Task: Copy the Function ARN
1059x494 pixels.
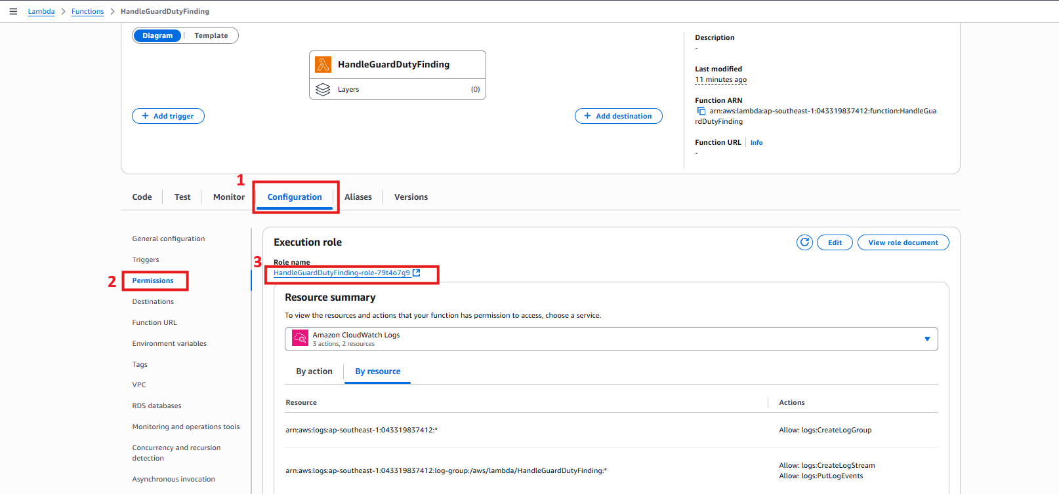Action: click(701, 111)
